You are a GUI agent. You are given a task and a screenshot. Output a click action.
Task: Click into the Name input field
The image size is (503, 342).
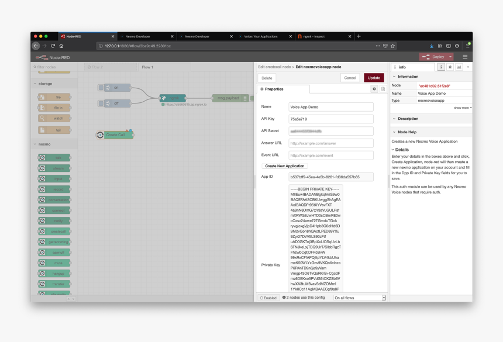click(330, 107)
